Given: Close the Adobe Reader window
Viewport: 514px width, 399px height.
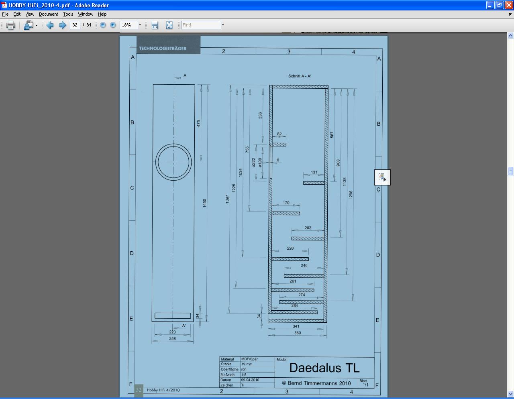Looking at the screenshot, I should click(x=509, y=5).
